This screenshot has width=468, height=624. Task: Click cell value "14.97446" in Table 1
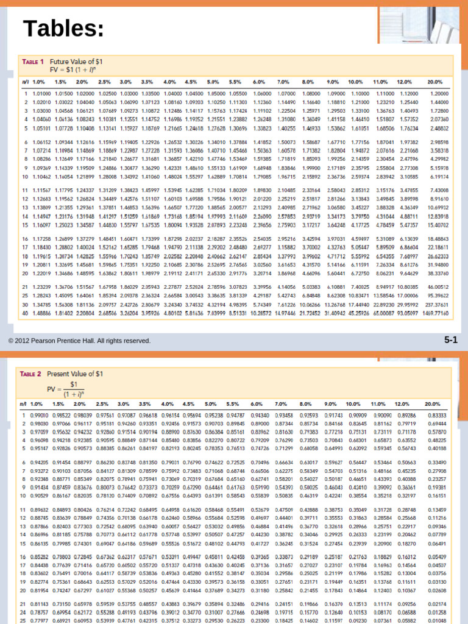286,313
